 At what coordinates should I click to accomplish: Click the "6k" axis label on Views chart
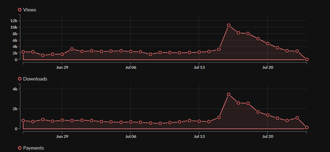pyautogui.click(x=15, y=40)
